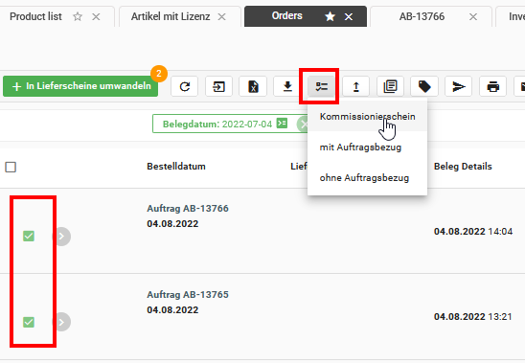525x363 pixels.
Task: Close the Artikel mit Lizenz tab
Action: 221,16
